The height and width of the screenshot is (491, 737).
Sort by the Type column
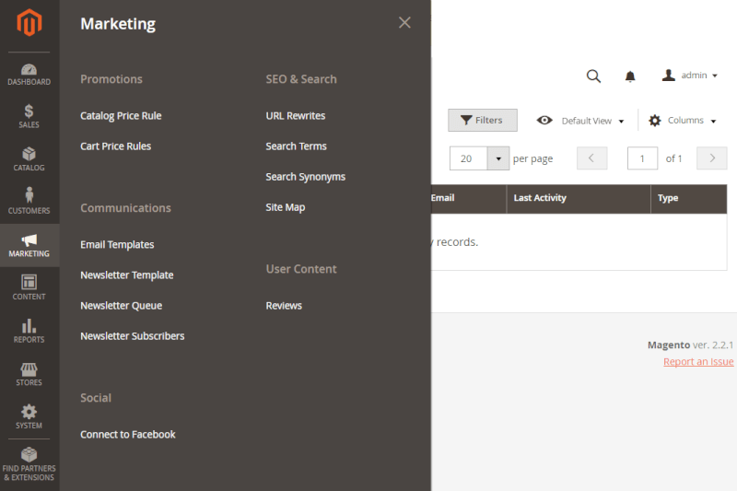pyautogui.click(x=688, y=198)
